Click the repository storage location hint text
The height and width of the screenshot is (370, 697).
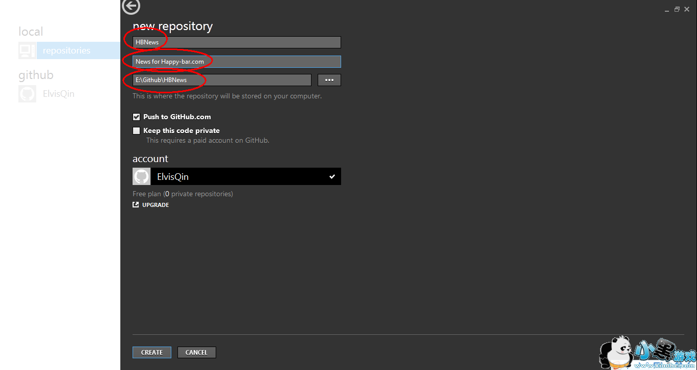227,96
